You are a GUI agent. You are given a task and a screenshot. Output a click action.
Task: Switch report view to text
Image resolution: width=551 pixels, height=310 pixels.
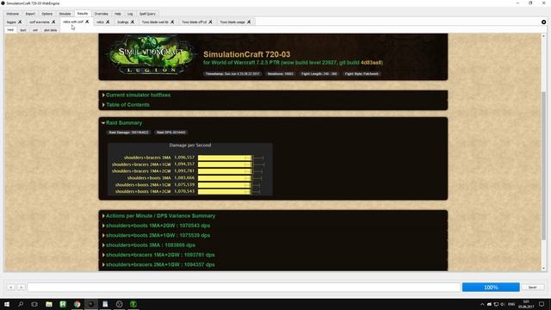23,30
